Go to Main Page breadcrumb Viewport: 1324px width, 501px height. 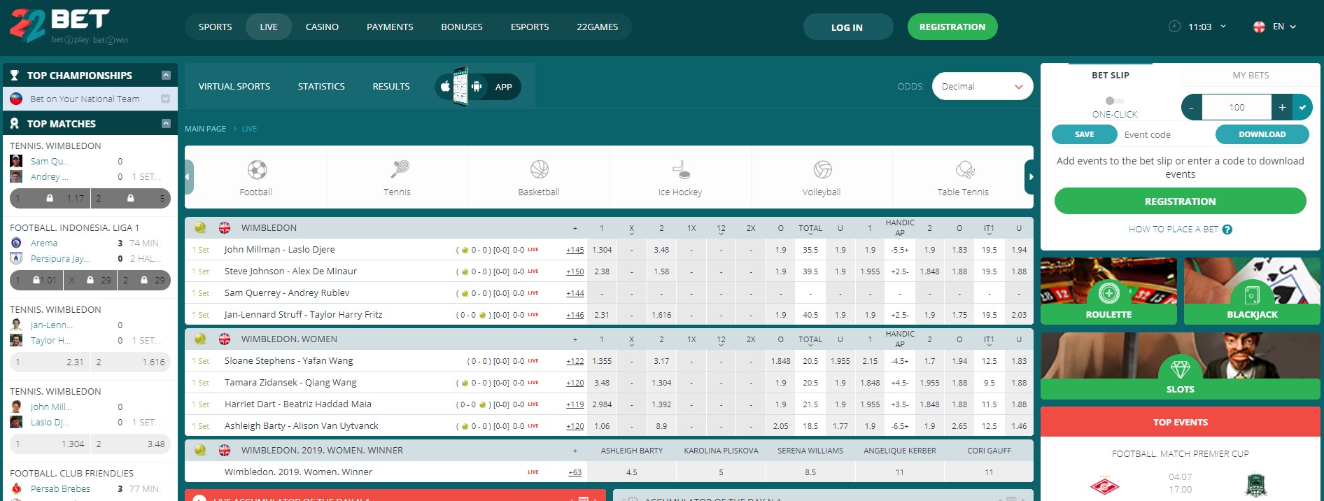click(205, 129)
